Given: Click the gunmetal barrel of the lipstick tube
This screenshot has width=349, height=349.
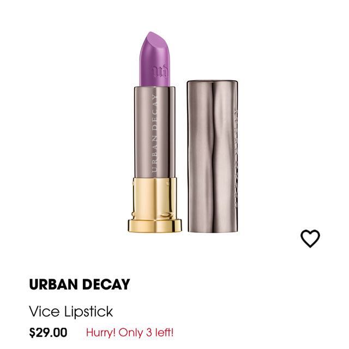Looking at the screenshot, I should pyautogui.click(x=155, y=132).
